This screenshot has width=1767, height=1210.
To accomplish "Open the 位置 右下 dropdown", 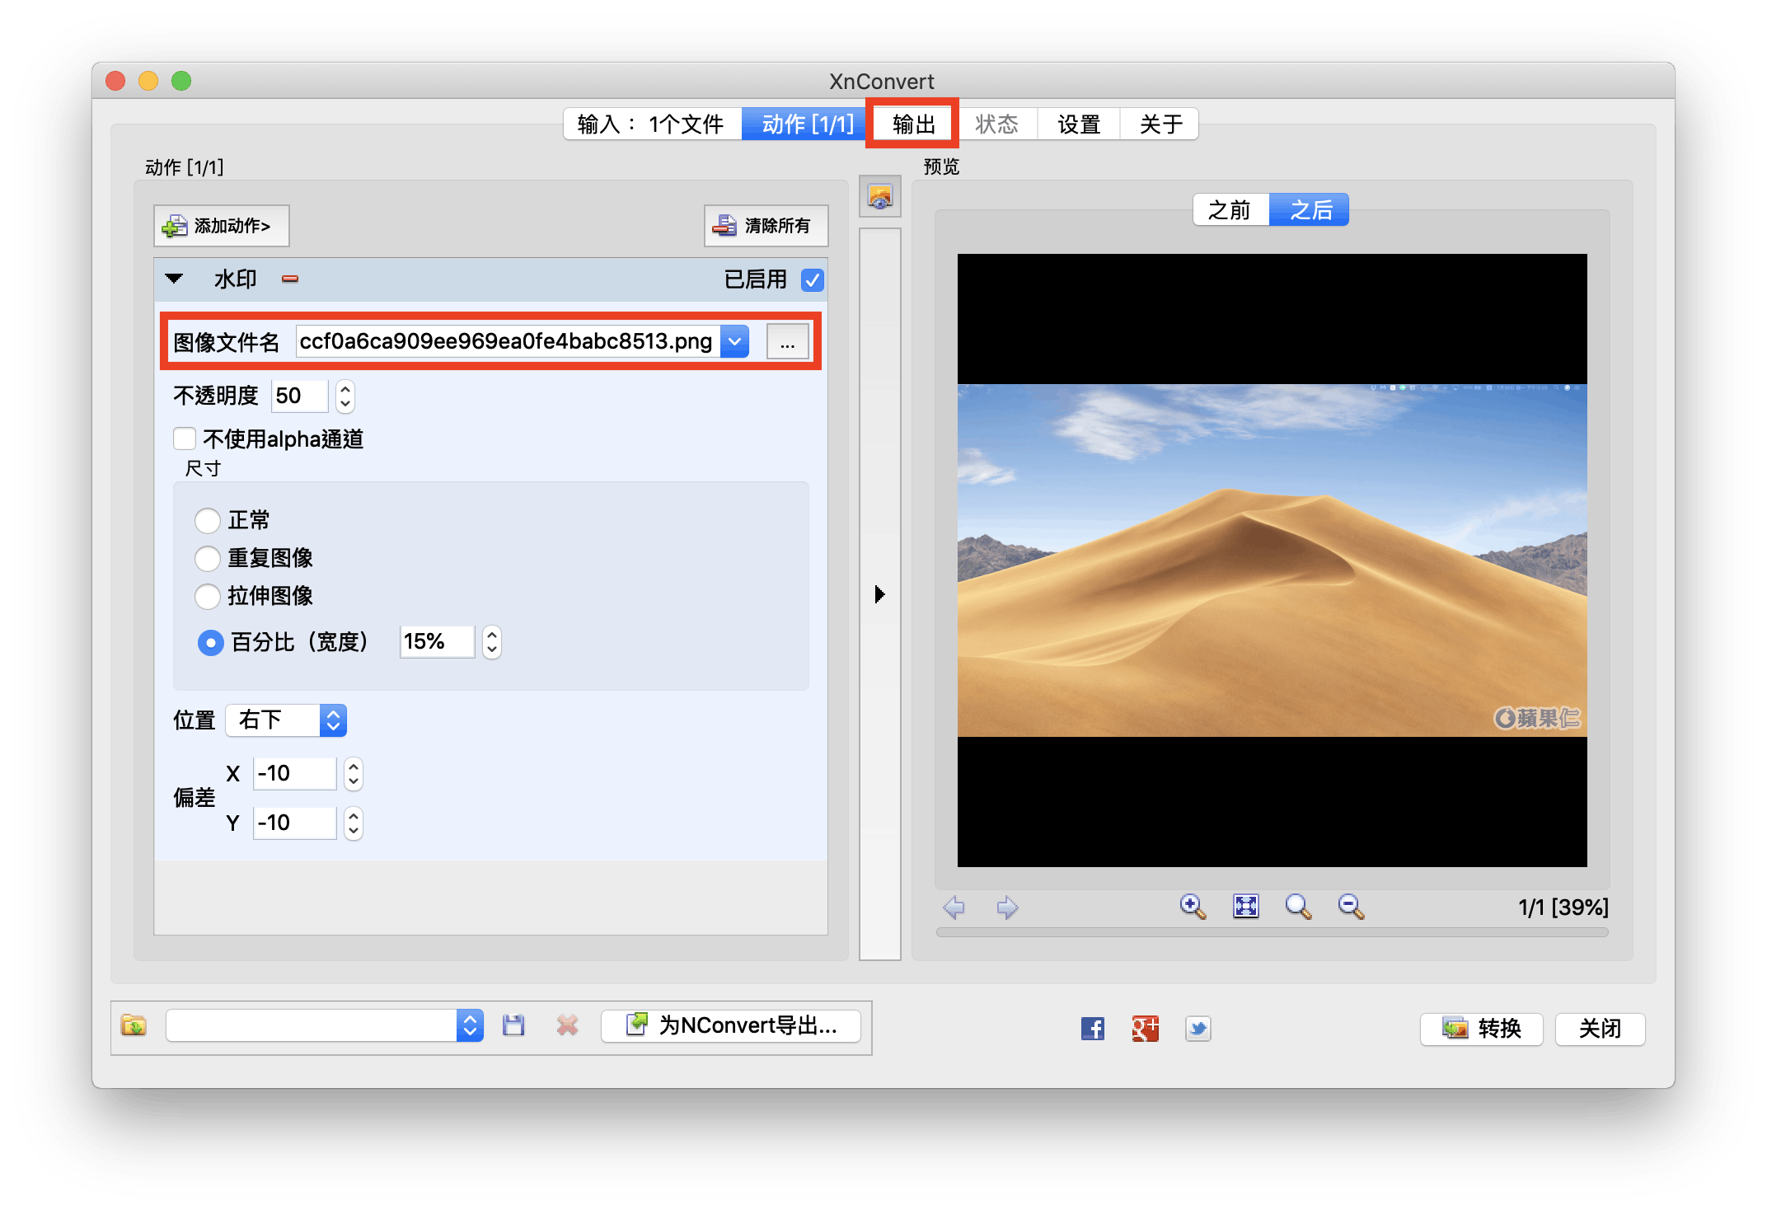I will [287, 720].
